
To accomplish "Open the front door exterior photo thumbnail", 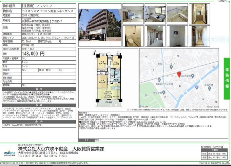I will tap(155, 36).
